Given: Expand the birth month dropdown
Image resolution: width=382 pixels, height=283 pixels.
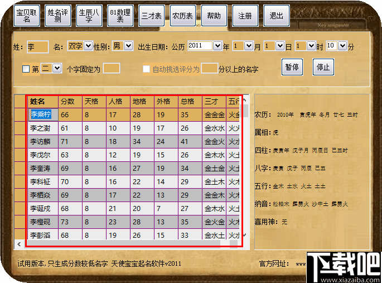Looking at the screenshot, I should point(249,46).
